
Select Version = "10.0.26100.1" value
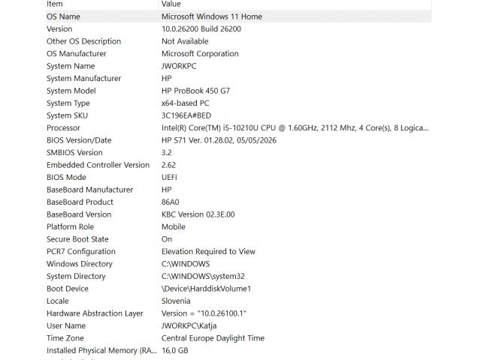(204, 313)
